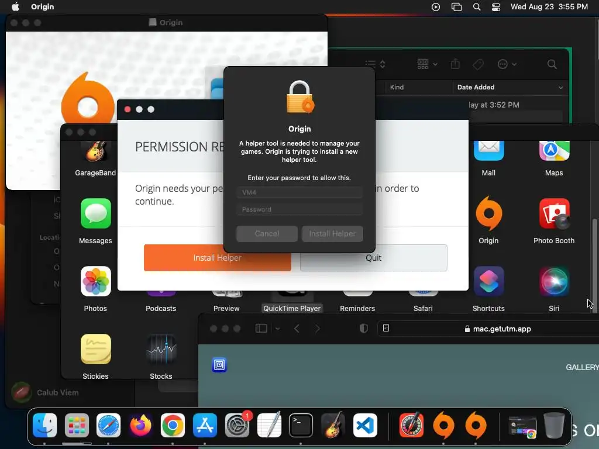Click the Applications window vertical scrollbar
This screenshot has width=599, height=449.
tap(594, 265)
